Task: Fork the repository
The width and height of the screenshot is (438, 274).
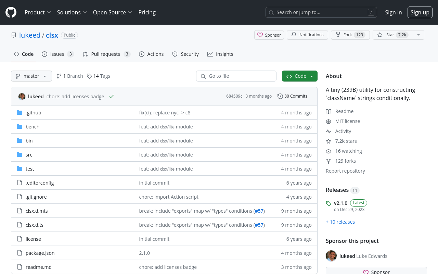Action: pos(350,35)
